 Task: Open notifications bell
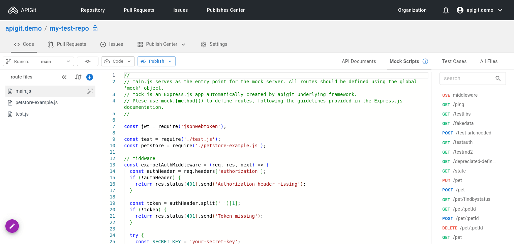tap(446, 10)
